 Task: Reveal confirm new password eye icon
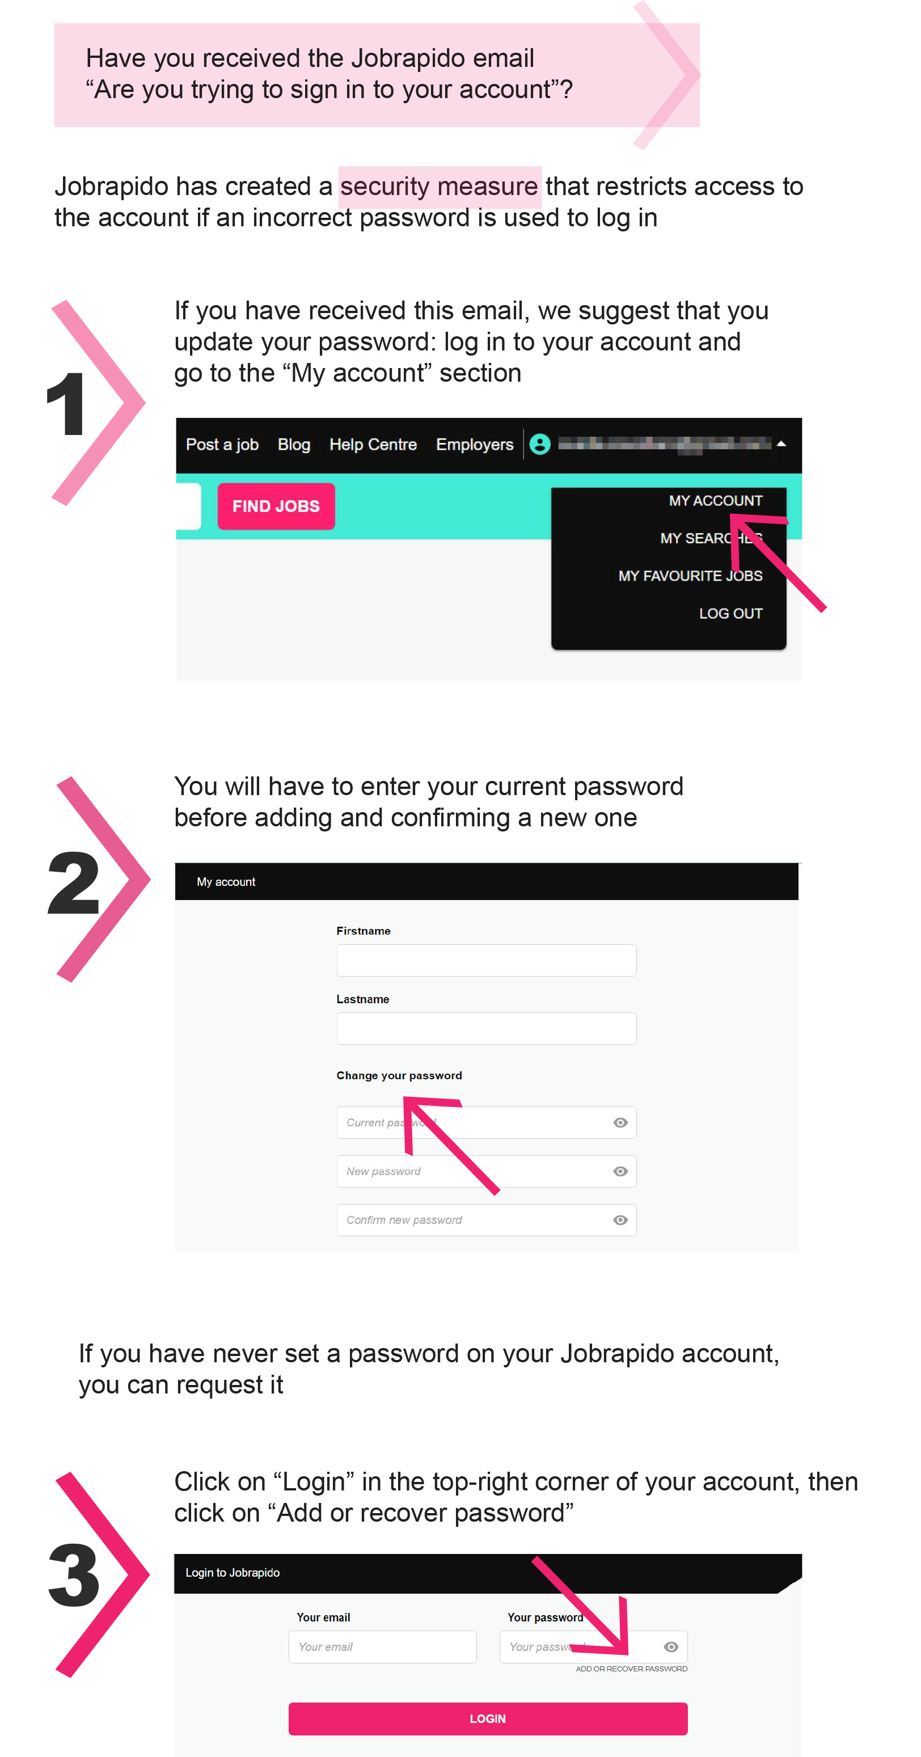pos(620,1220)
